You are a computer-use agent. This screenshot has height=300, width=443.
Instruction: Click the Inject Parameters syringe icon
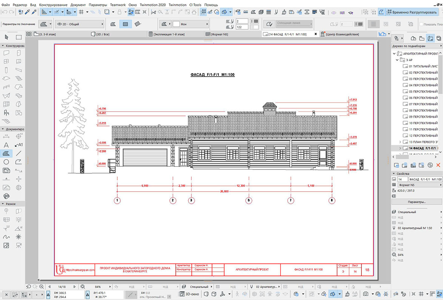click(34, 12)
